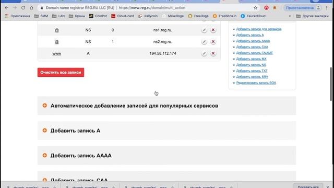Open the LAN bookmarks folder
334x188 pixels.
[x=58, y=16]
